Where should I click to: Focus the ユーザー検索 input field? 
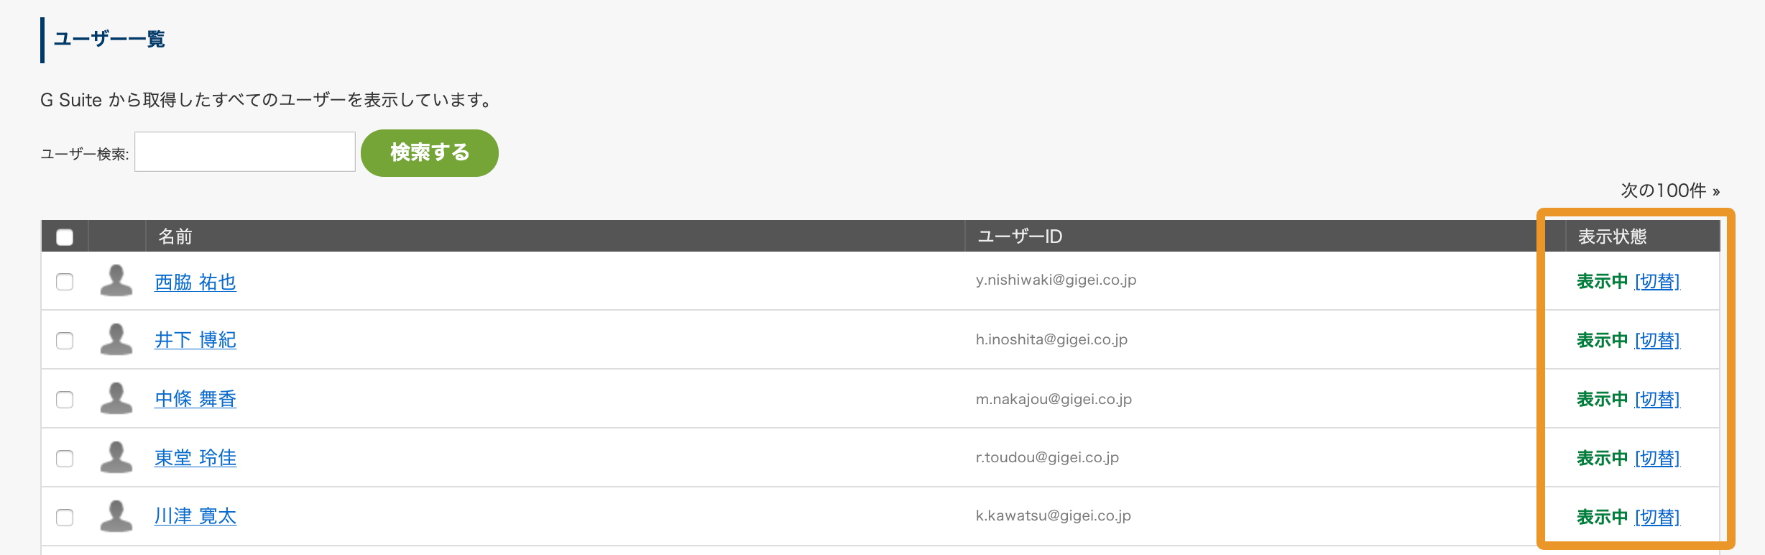pos(245,152)
